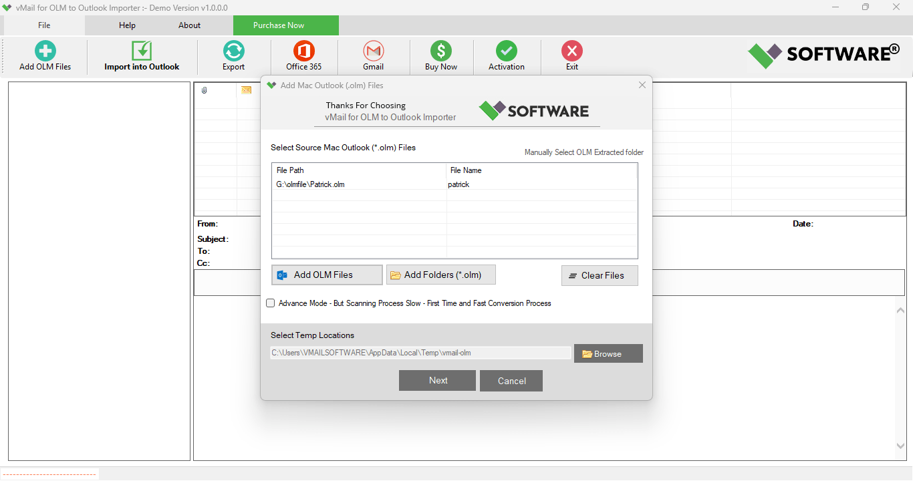
Task: Click the Clear Files button
Action: 600,275
